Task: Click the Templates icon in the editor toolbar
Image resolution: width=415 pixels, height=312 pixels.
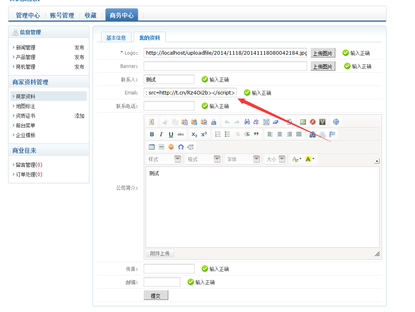Action: coord(151,122)
